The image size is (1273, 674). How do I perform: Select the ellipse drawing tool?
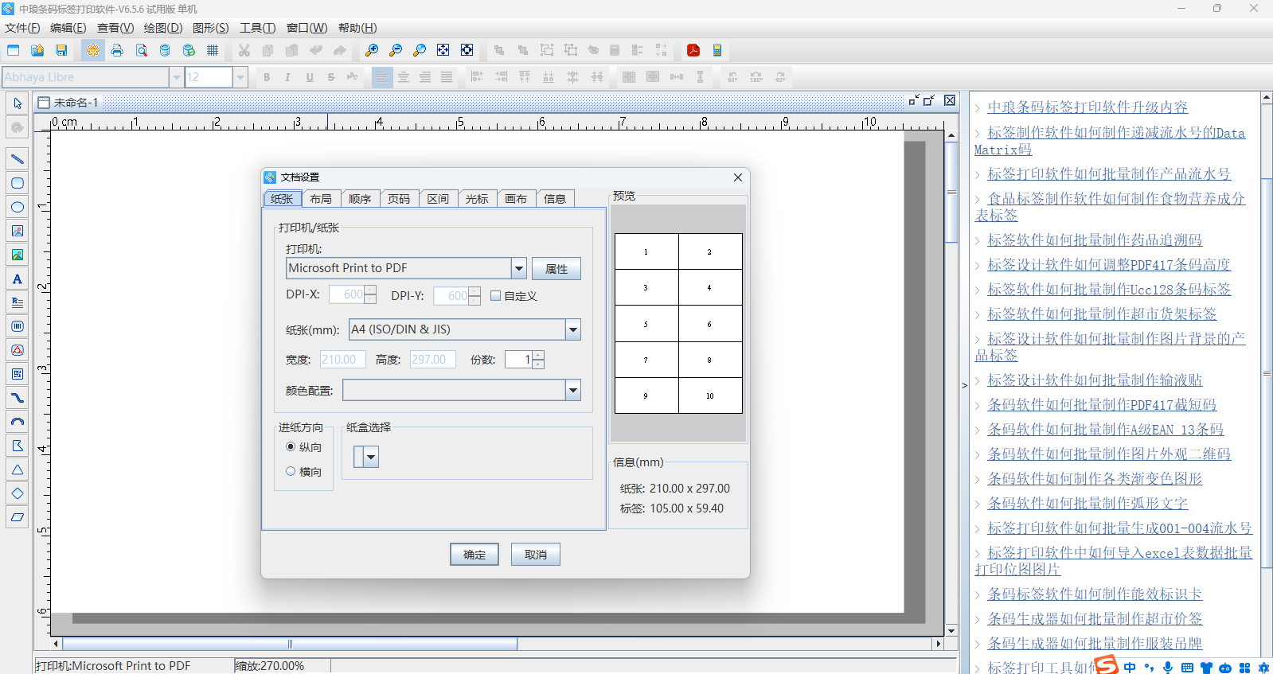17,207
